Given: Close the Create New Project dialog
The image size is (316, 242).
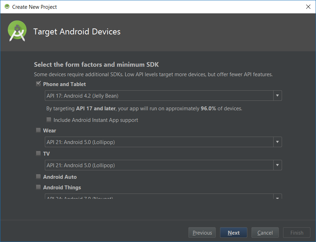Looking at the screenshot, I should (308, 7).
